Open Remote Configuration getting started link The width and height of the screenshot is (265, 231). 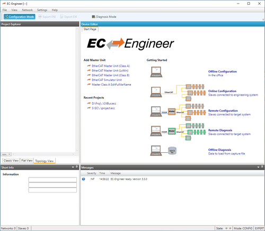click(x=223, y=110)
